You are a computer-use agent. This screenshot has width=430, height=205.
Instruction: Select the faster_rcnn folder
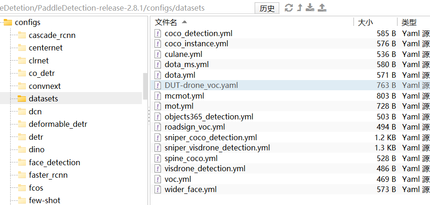click(x=48, y=175)
